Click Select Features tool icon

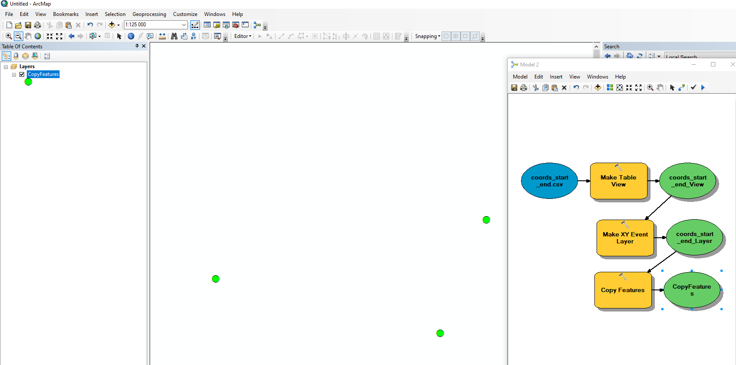[x=92, y=36]
